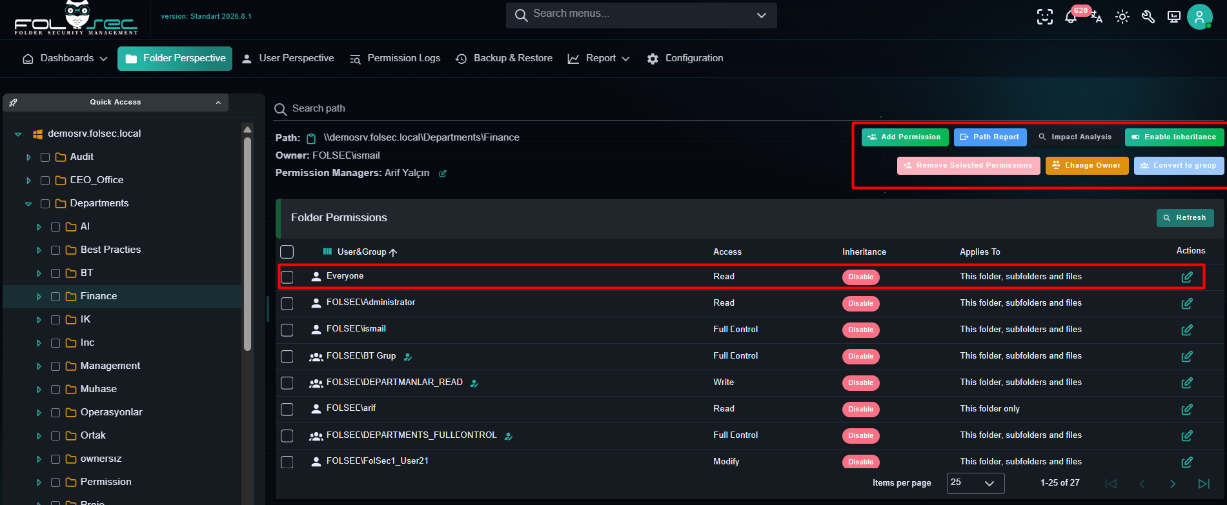Expand the Management folder node
Viewport: 1227px width, 505px height.
39,366
